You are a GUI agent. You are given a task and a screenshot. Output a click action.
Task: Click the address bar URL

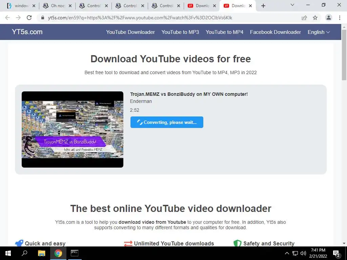tap(140, 18)
